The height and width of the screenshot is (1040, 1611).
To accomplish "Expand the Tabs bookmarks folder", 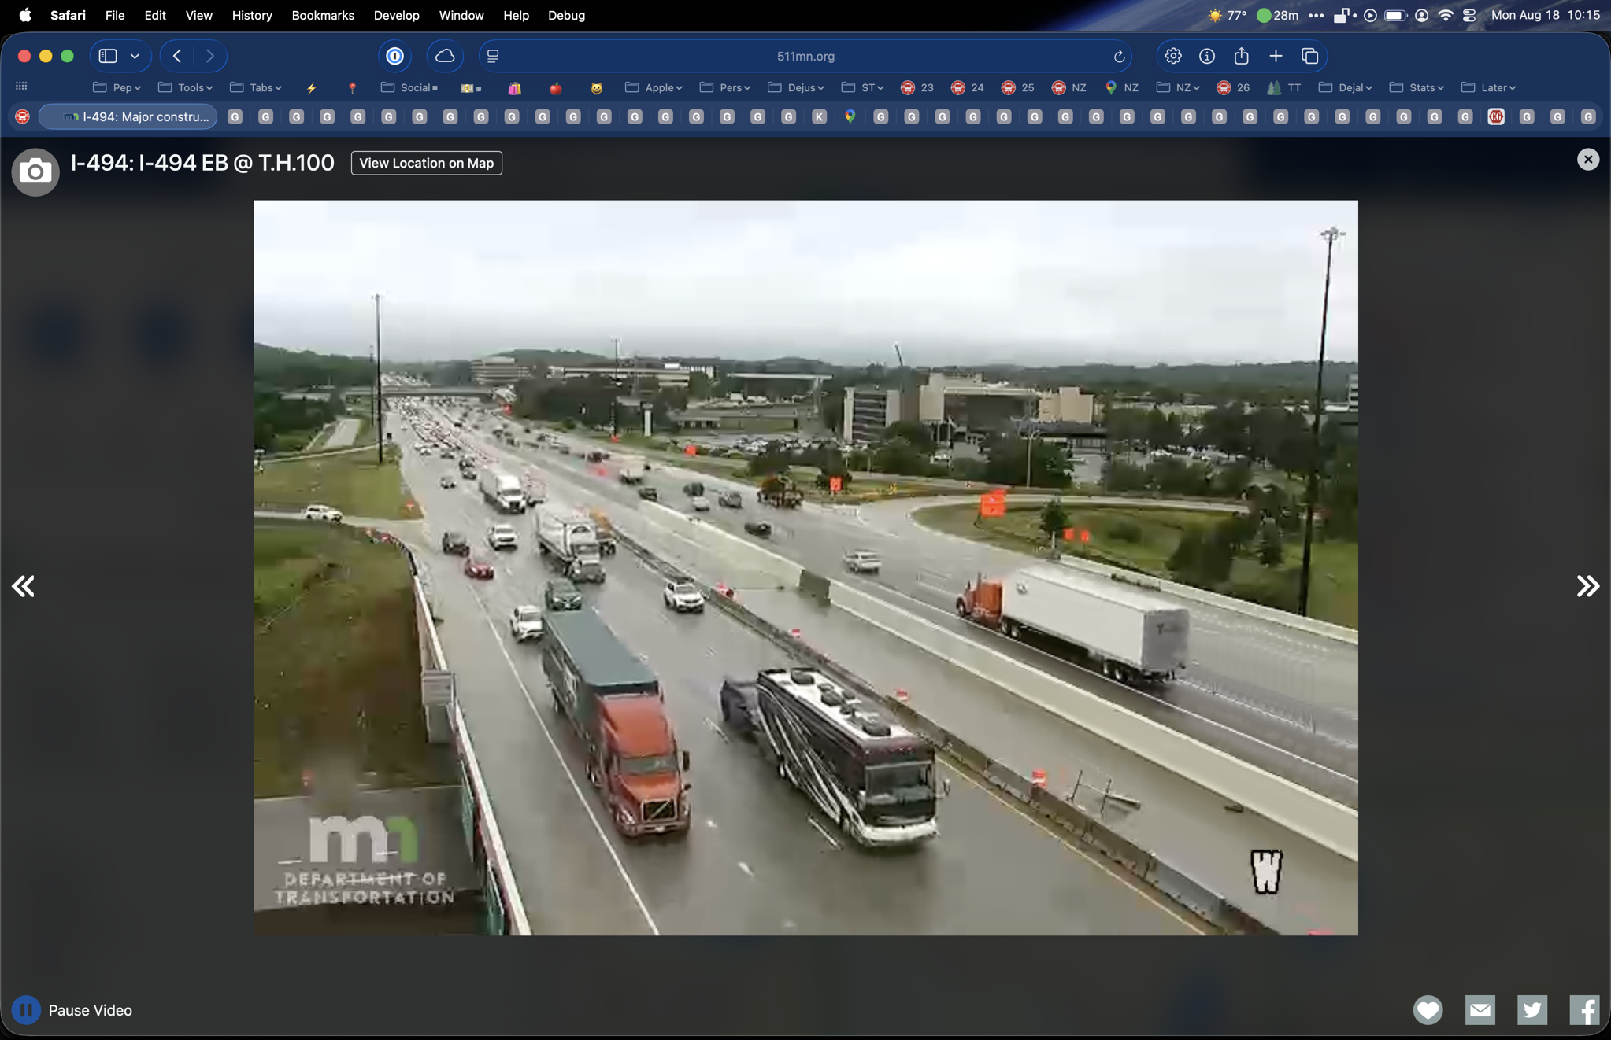I will [255, 87].
